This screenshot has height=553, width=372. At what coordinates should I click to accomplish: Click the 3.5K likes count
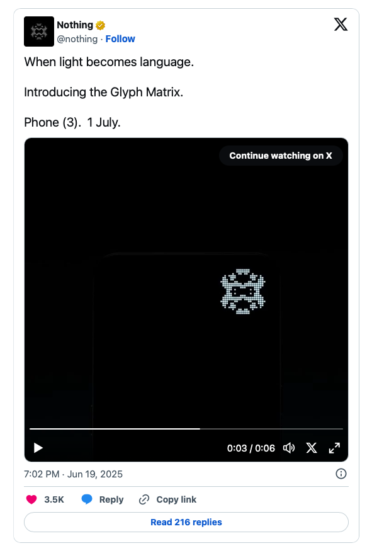[54, 499]
